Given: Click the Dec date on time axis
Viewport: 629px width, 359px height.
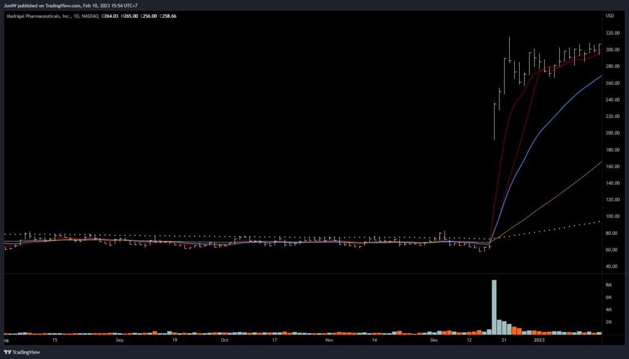Looking at the screenshot, I should pyautogui.click(x=434, y=339).
